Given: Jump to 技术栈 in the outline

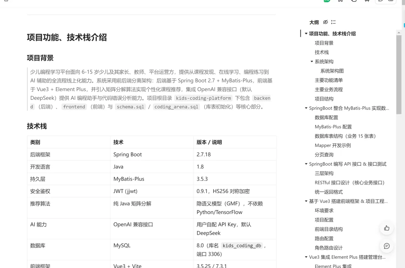Looking at the screenshot, I should pos(322,52).
